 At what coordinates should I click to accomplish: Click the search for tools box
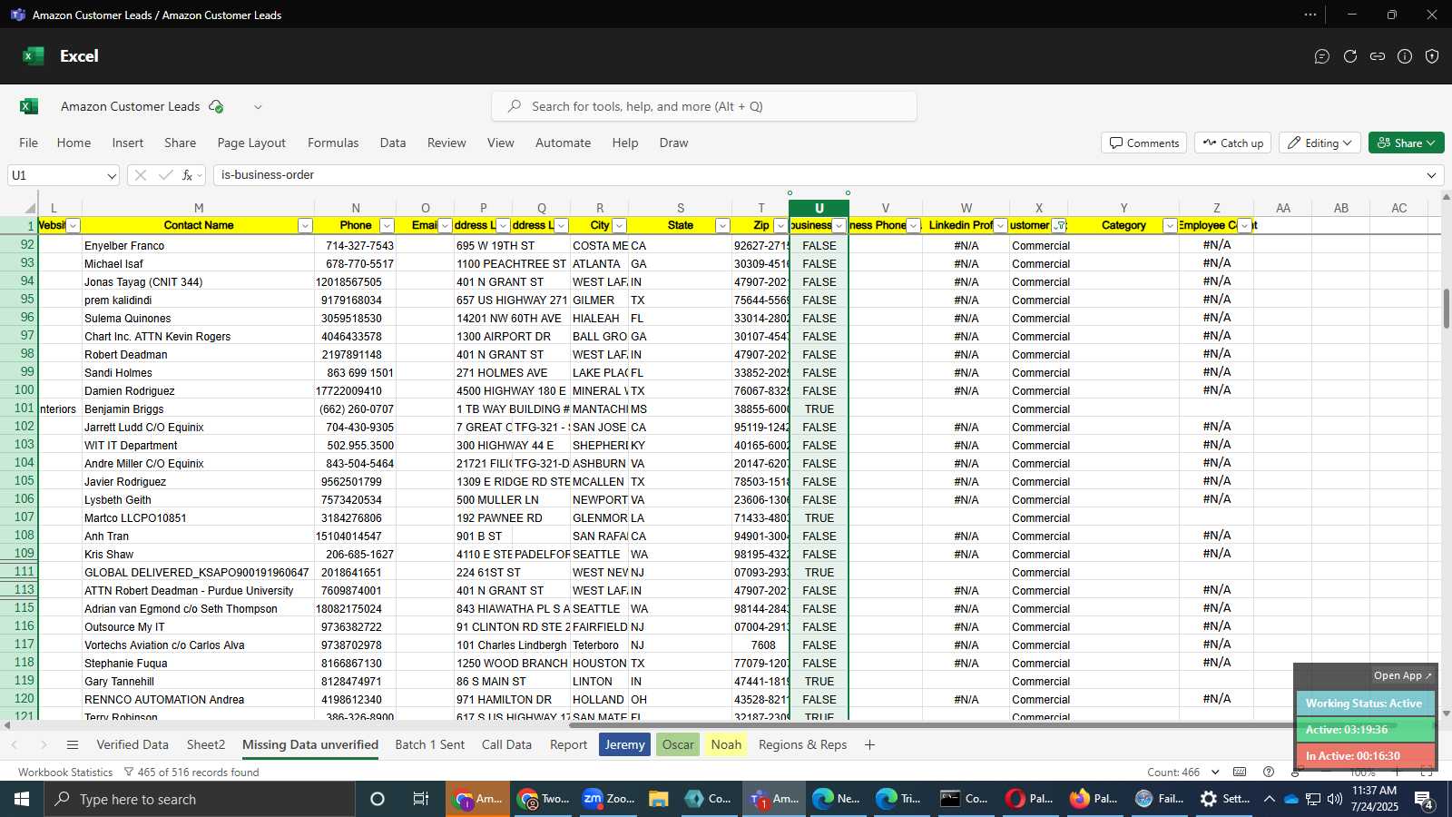point(704,107)
